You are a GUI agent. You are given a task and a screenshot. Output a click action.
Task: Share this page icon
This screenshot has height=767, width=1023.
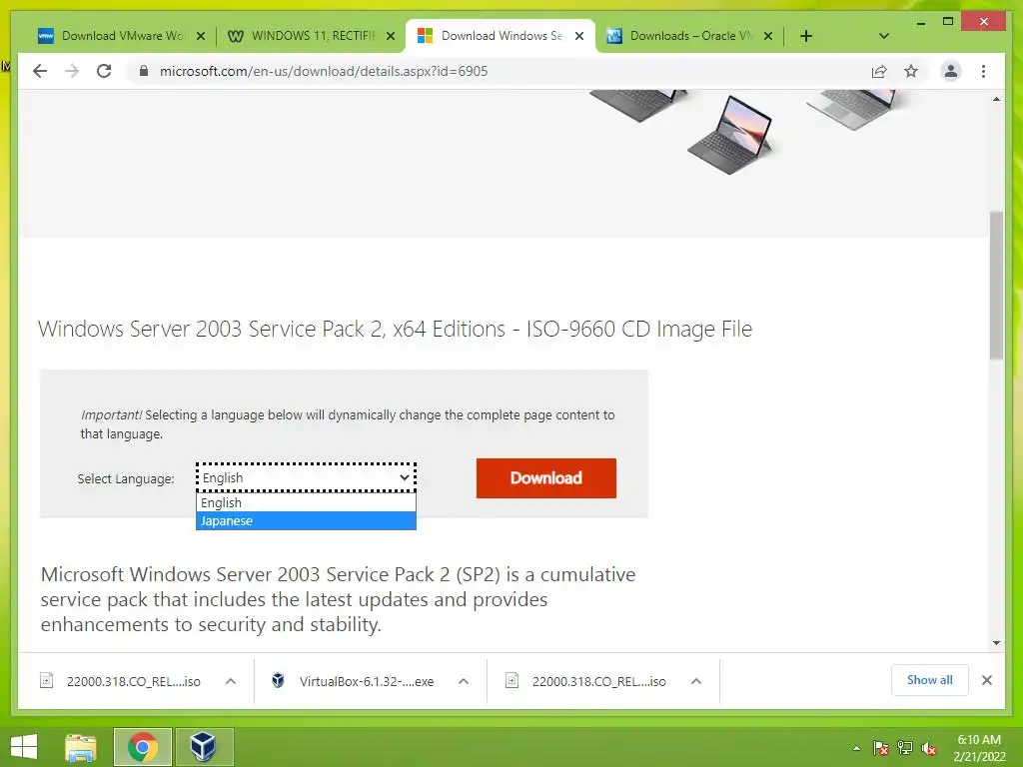click(879, 71)
